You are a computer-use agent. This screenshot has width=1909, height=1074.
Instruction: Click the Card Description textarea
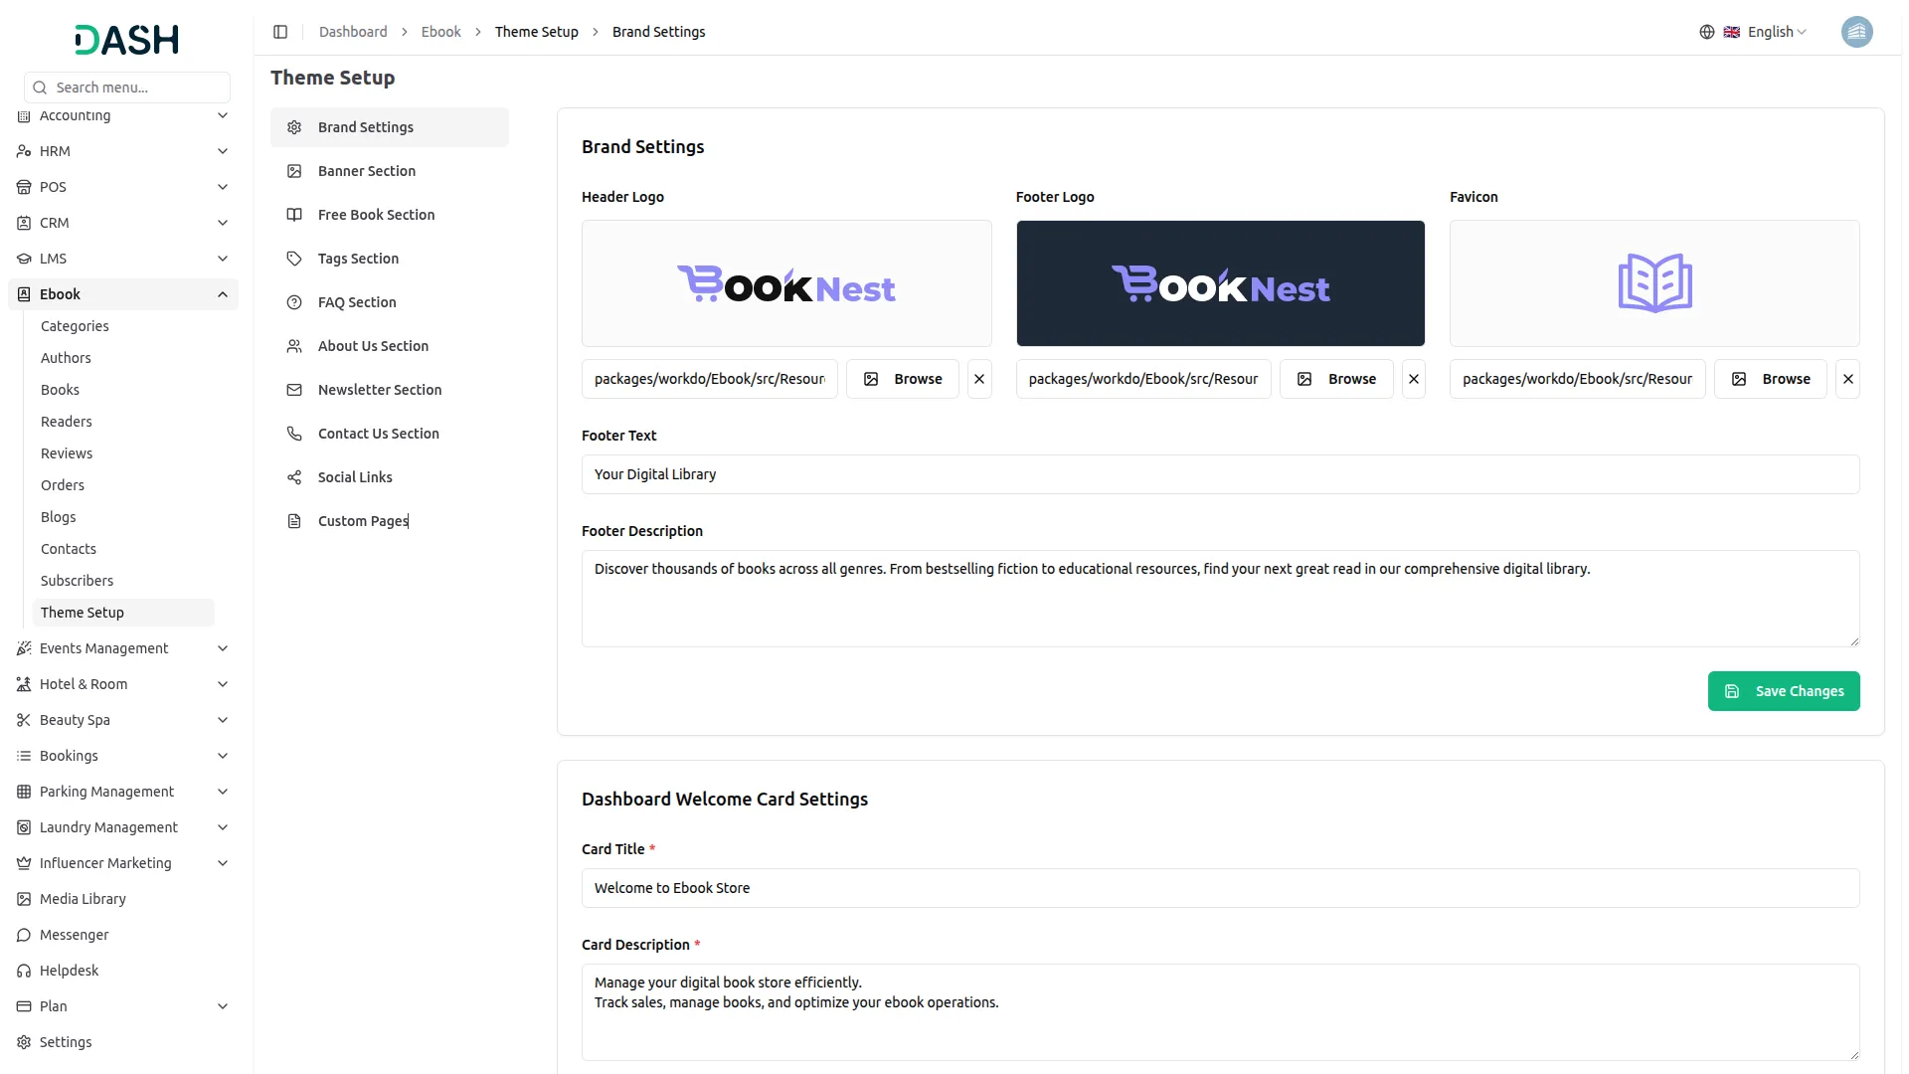pos(1220,1012)
